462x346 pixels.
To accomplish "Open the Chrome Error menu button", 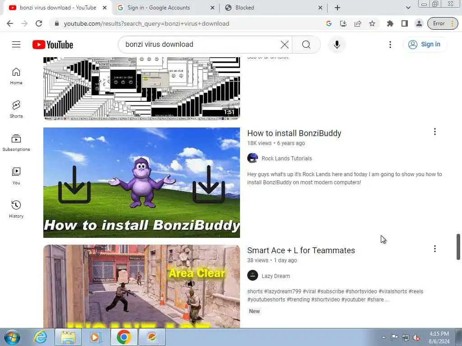I will coord(443,23).
